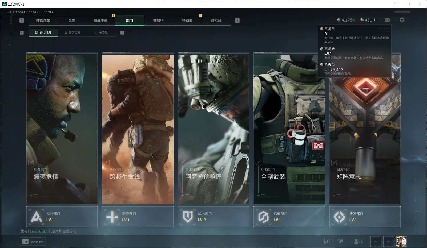The width and height of the screenshot is (427, 248).
Task: Go to the 开始游戏 tab
Action: [43, 20]
